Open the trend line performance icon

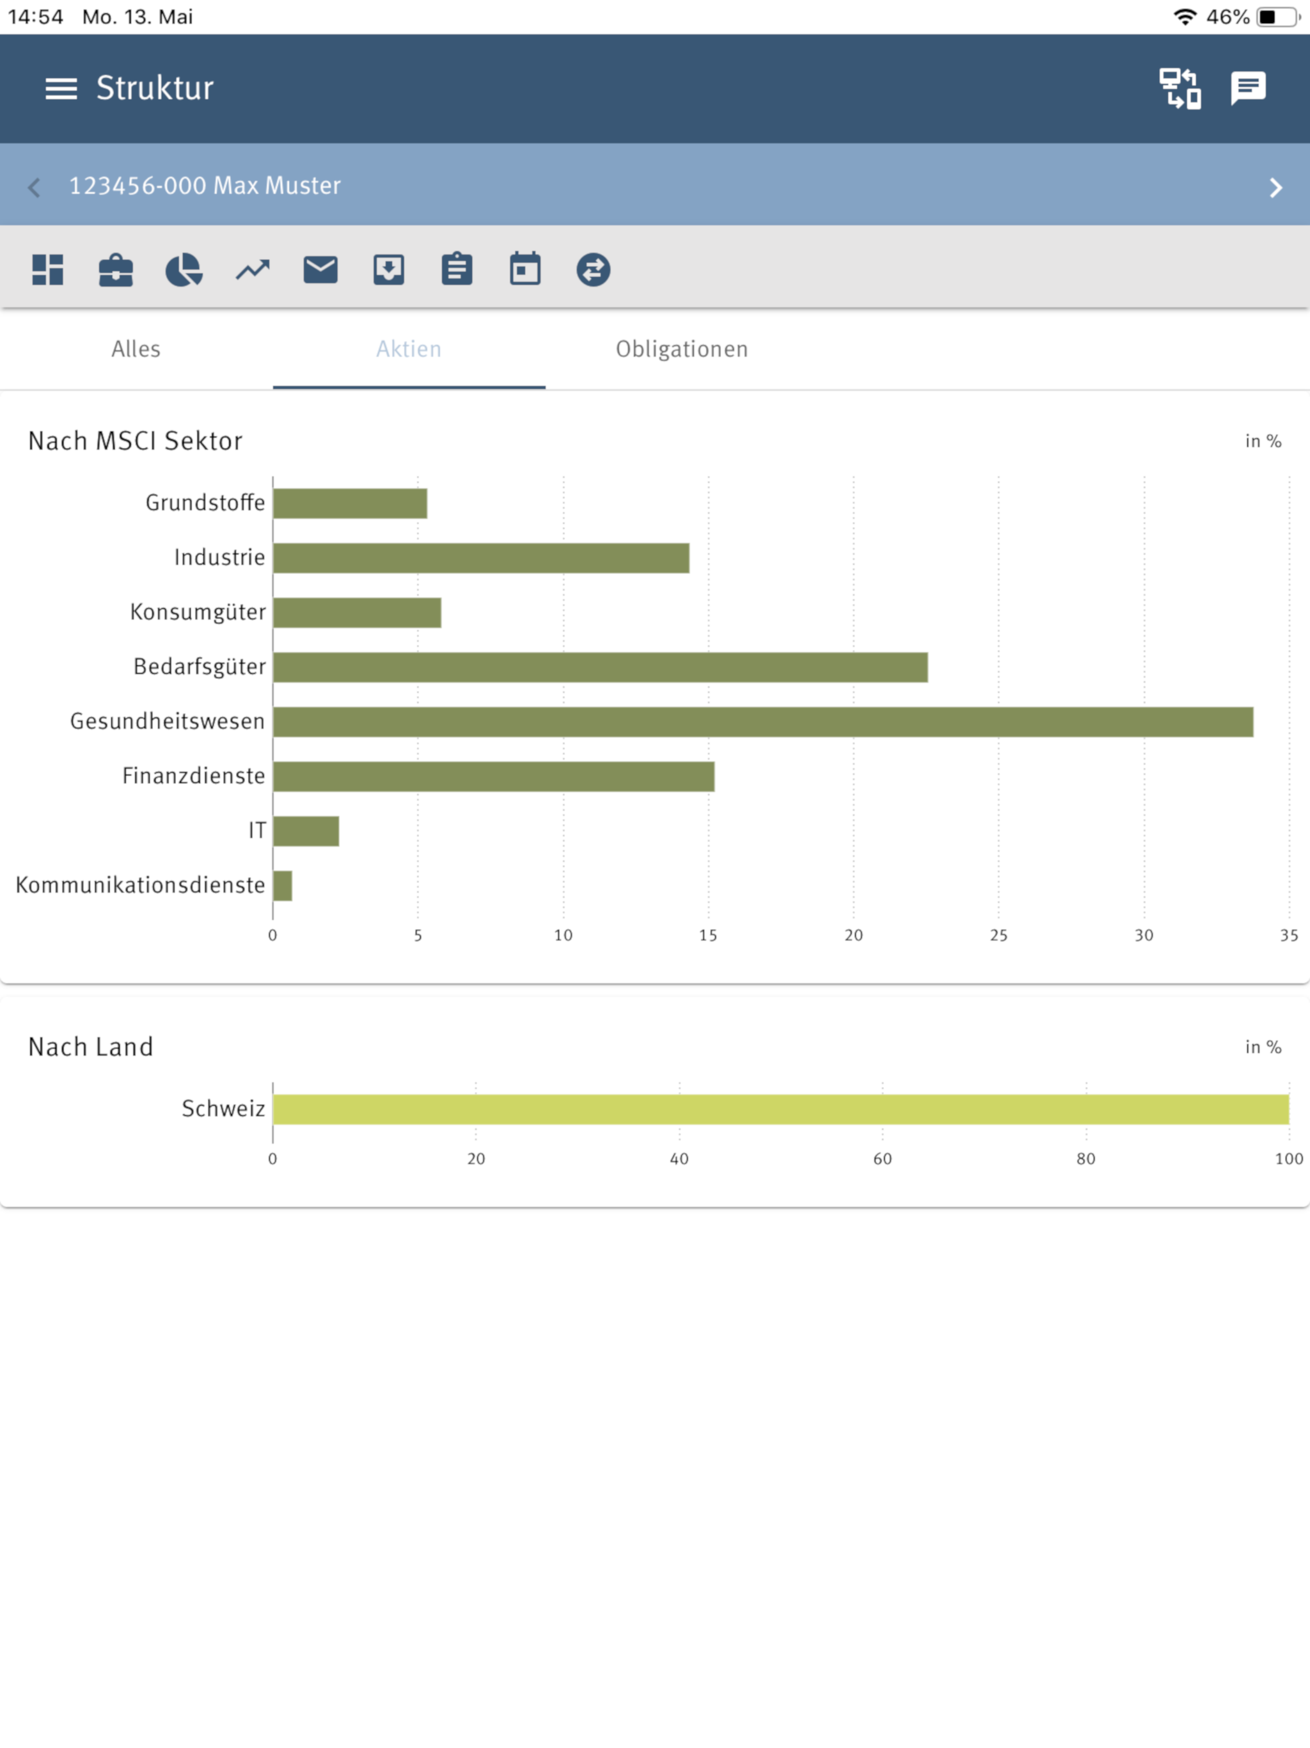(x=253, y=270)
